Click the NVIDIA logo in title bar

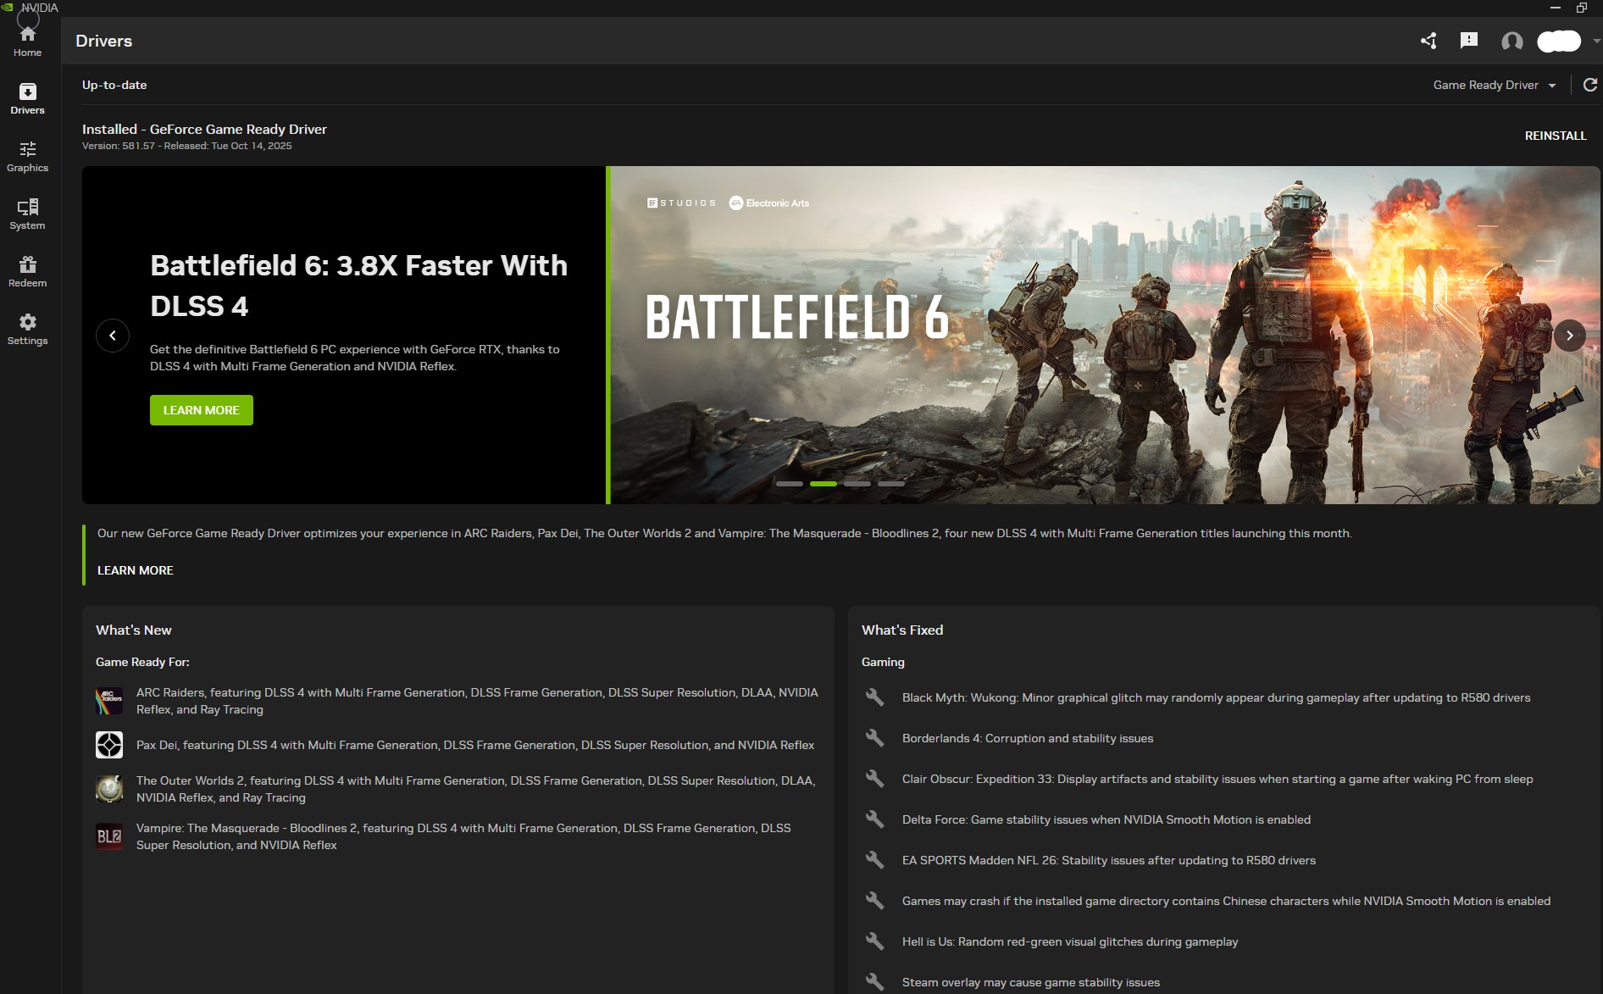tap(8, 7)
